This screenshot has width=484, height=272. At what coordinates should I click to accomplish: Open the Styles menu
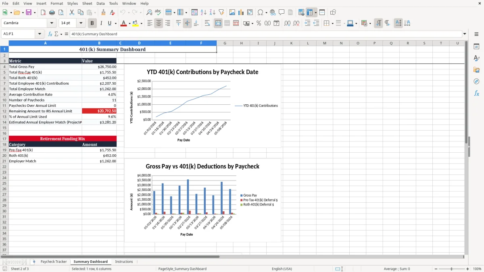click(73, 3)
